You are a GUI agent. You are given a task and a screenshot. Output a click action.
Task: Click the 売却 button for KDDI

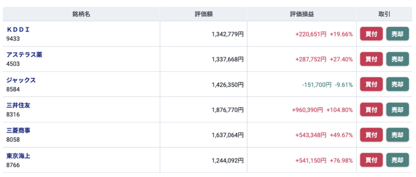tap(397, 34)
